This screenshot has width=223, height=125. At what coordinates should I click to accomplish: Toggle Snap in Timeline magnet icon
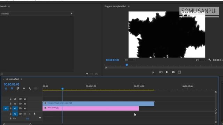[12, 89]
